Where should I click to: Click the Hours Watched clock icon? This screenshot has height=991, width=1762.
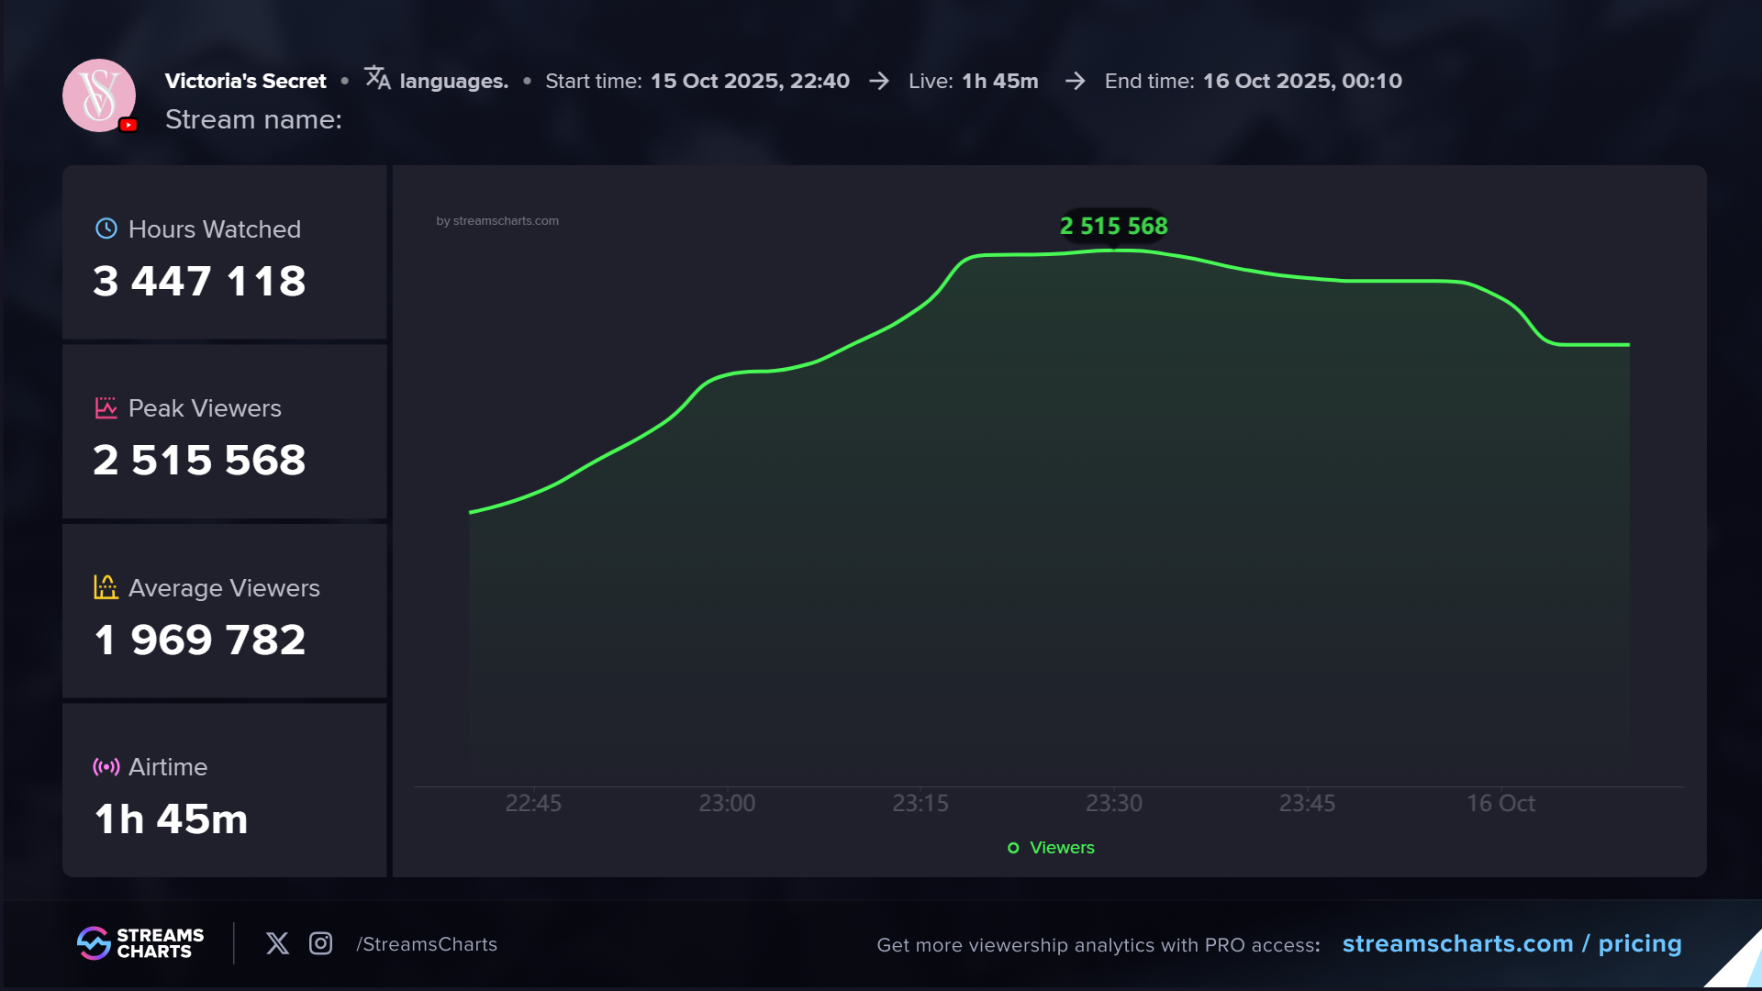click(x=106, y=228)
